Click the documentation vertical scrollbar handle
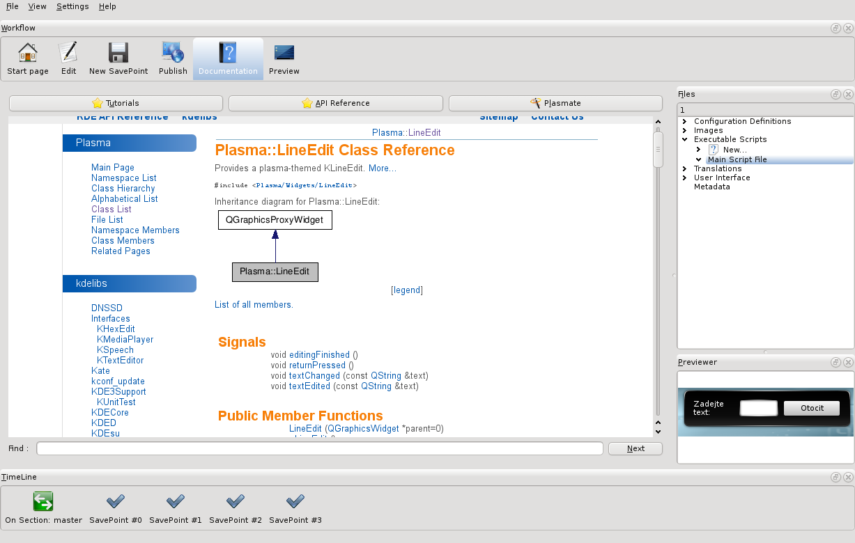The image size is (855, 543). click(x=658, y=150)
